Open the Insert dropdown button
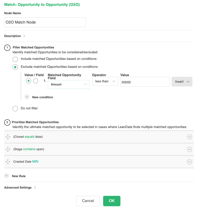Image resolution: width=199 pixels, height=209 pixels. 182,82
